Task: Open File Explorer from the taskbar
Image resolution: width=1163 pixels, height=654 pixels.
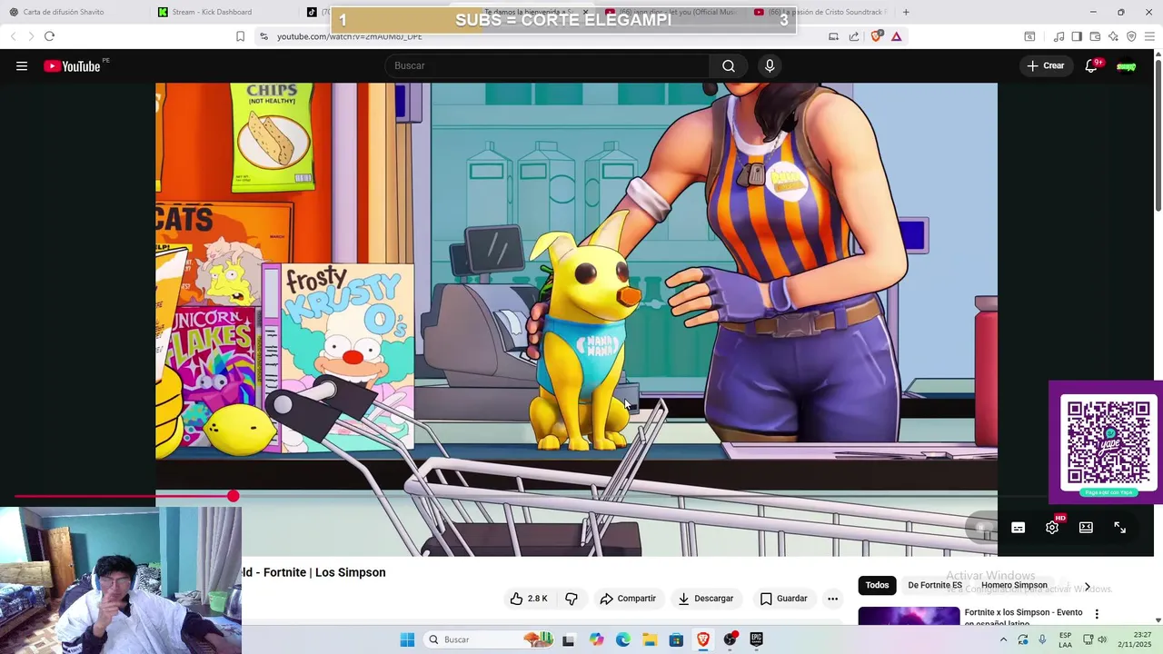Action: pos(650,639)
